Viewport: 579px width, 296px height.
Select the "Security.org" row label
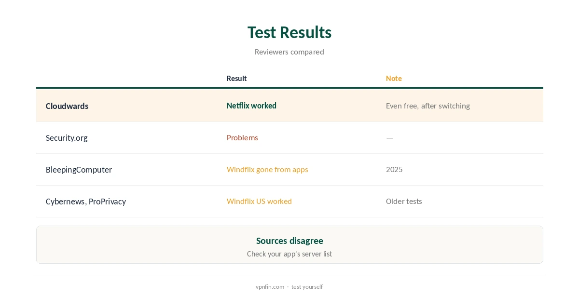click(67, 138)
